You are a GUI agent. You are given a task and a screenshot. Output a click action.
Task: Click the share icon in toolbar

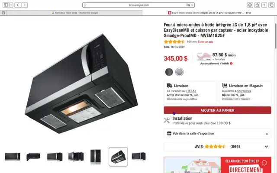[x=257, y=5]
